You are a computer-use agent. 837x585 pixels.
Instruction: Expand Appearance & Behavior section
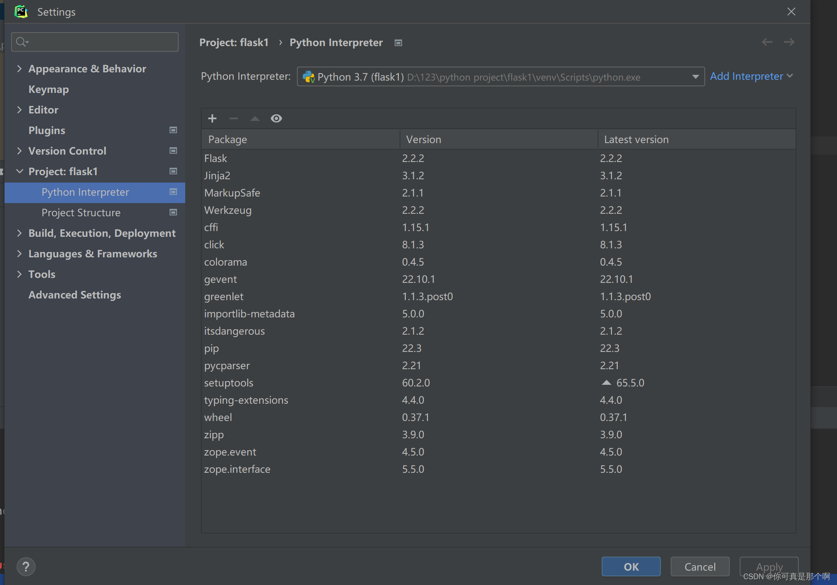19,68
